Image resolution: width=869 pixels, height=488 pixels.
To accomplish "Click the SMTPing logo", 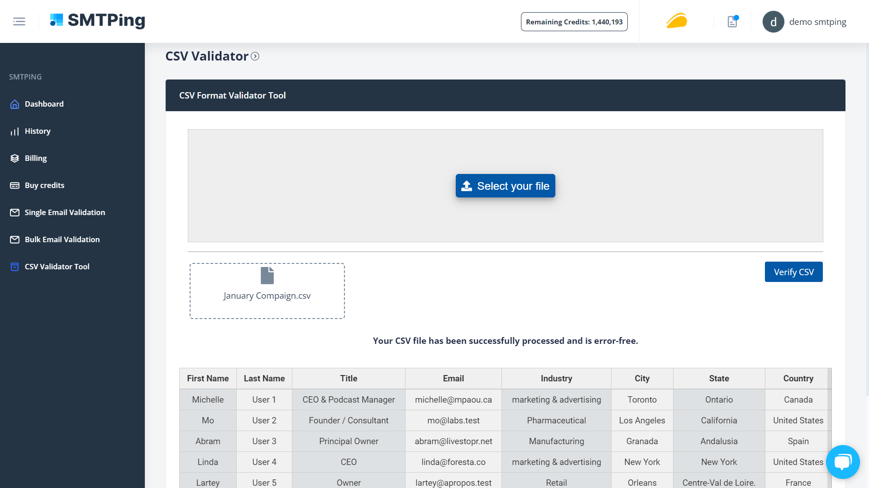I will point(98,20).
